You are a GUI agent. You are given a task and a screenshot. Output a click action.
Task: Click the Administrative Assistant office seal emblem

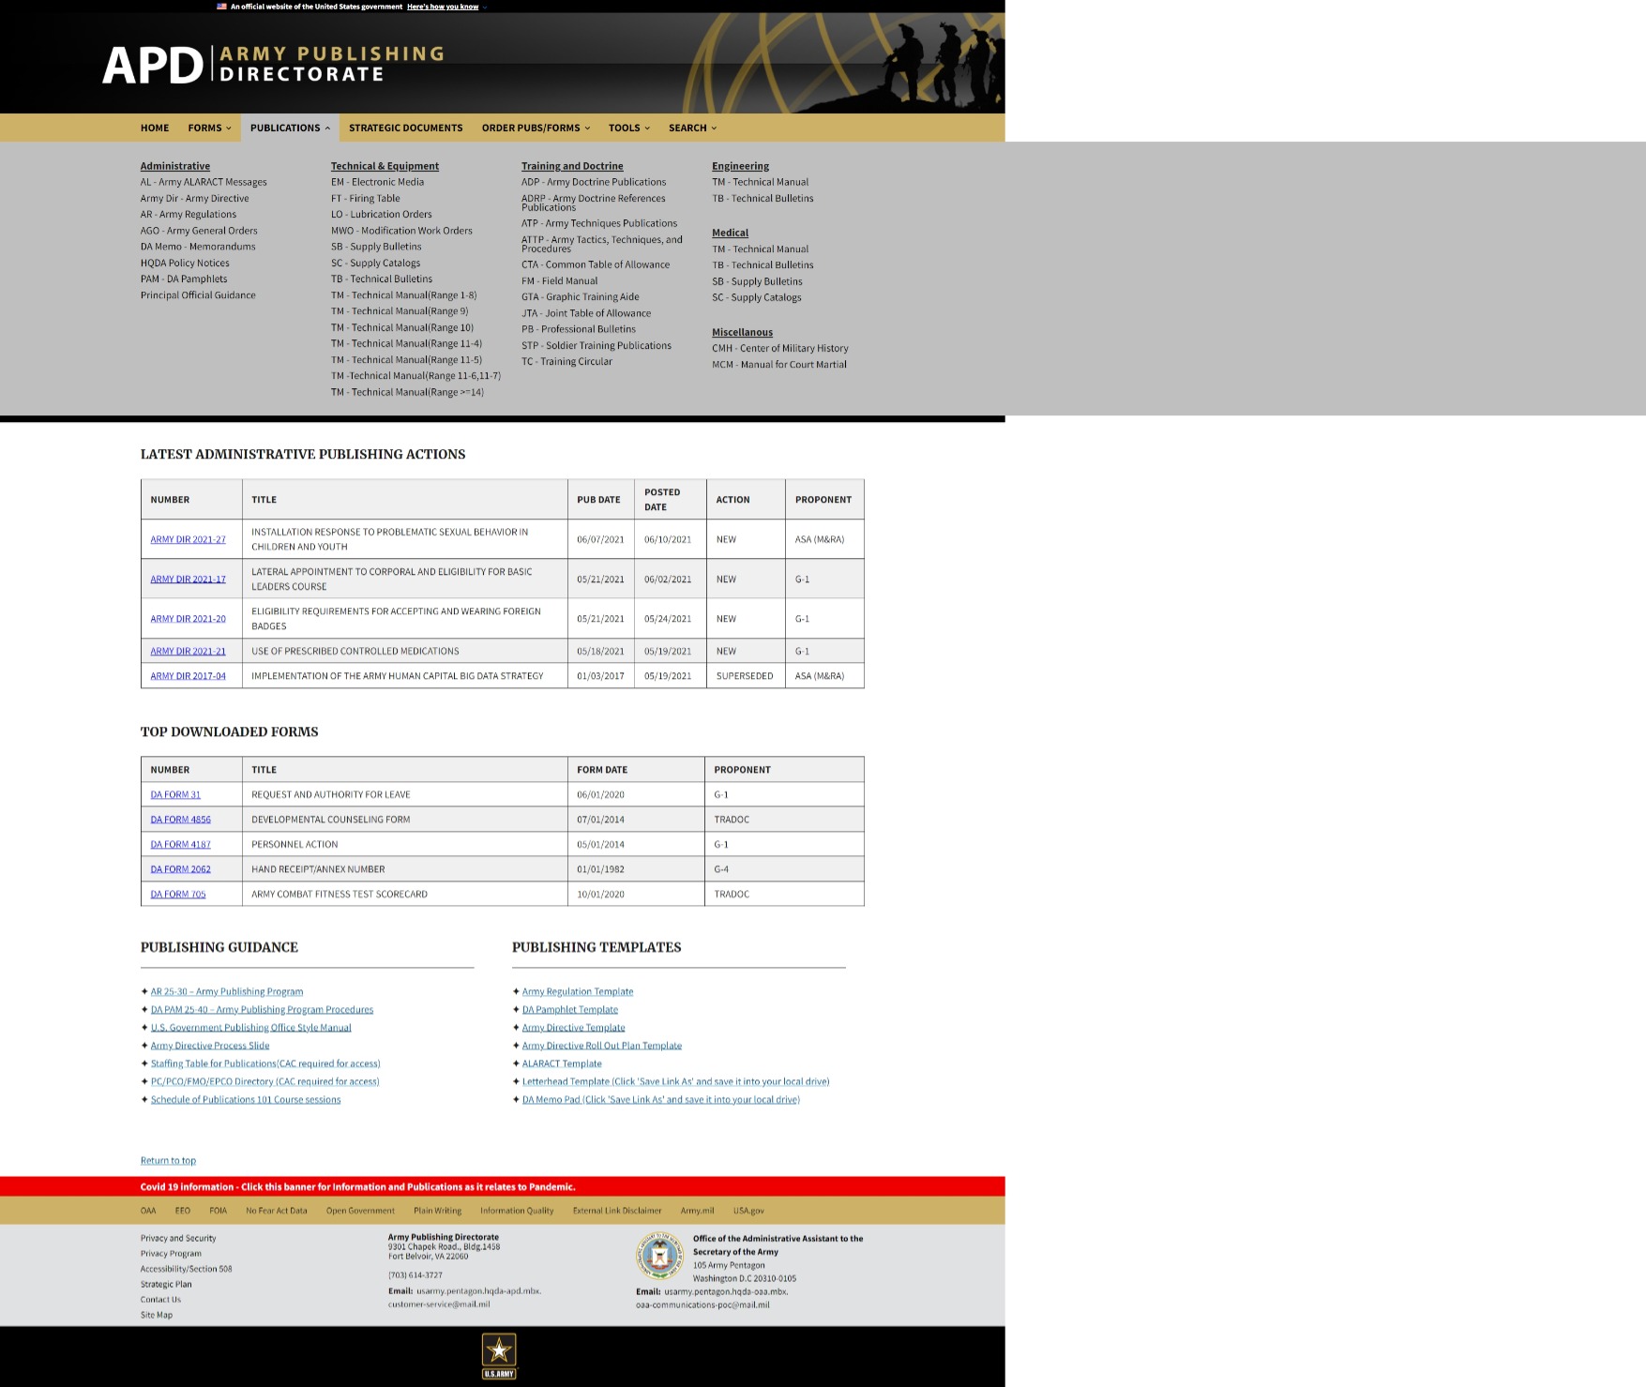659,1256
